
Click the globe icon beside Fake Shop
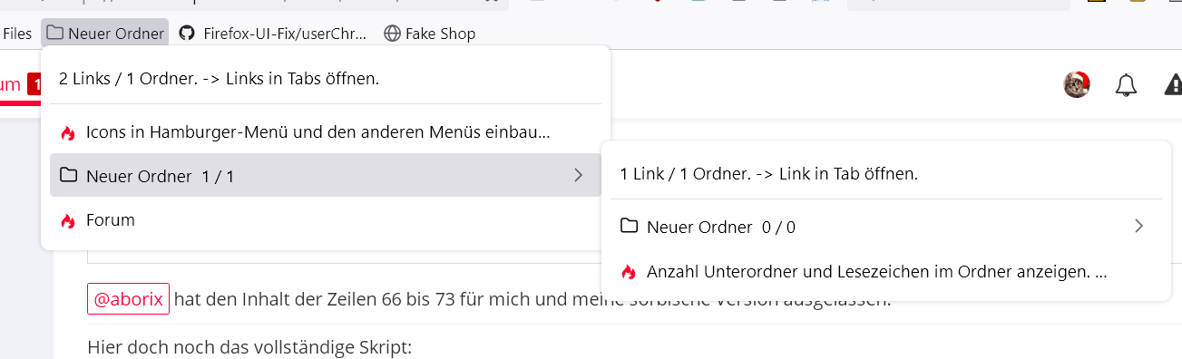coord(392,34)
